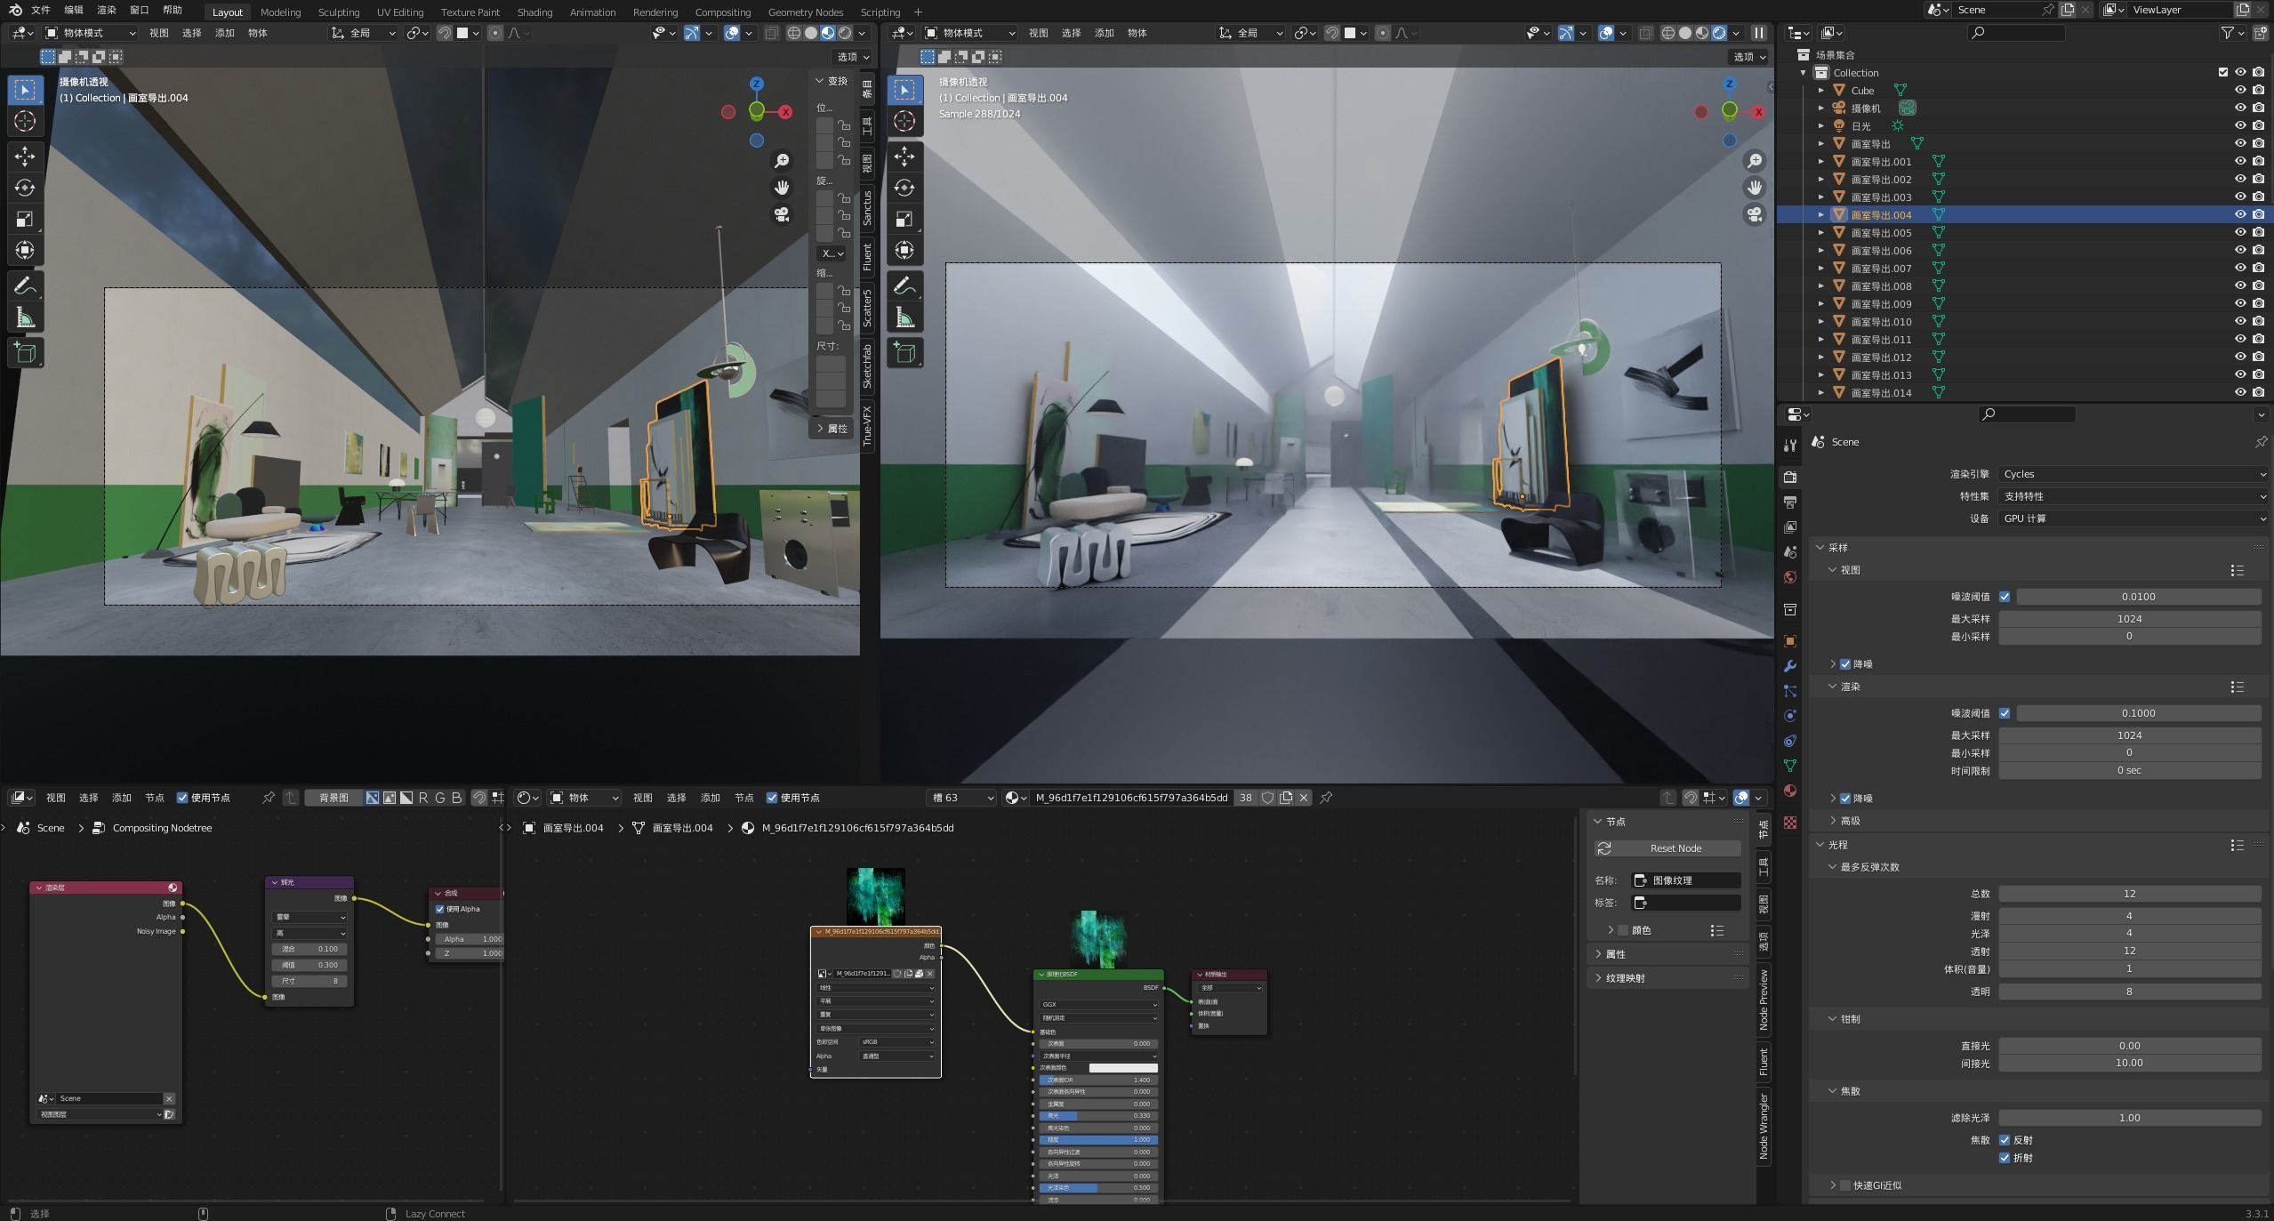Switch to the Geometry Nodes workspace tab
Image resolution: width=2274 pixels, height=1221 pixels.
click(x=805, y=12)
